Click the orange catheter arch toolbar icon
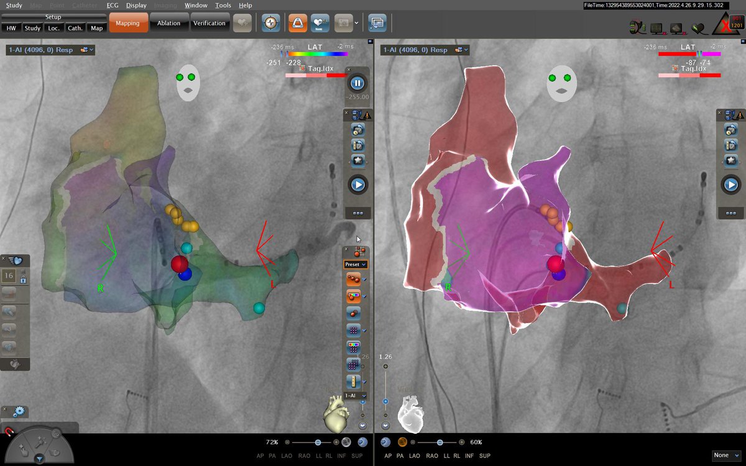Screen dimensions: 746x466 click(297, 24)
